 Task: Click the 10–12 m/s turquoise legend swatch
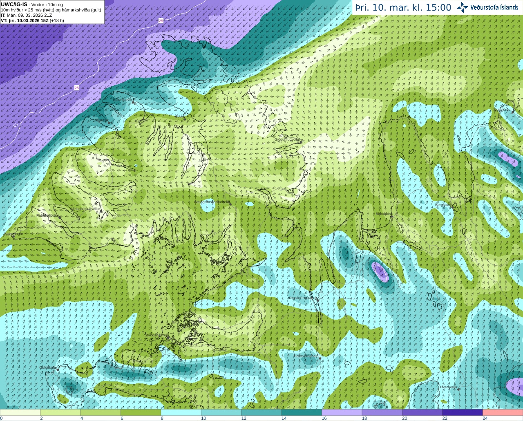coord(221,412)
